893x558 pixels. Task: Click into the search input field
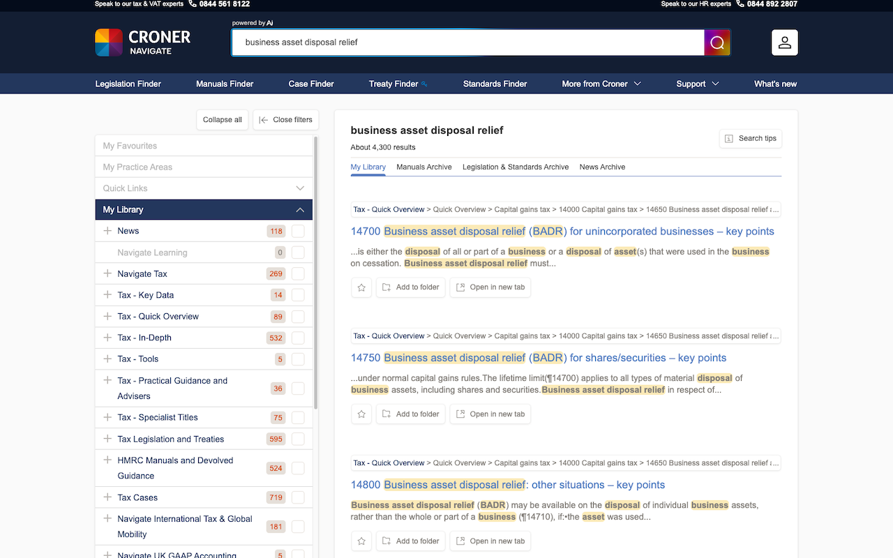(467, 43)
